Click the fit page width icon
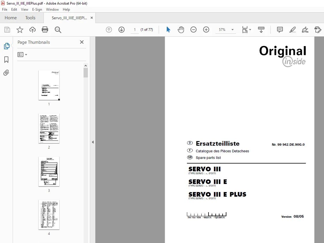 coord(245,30)
